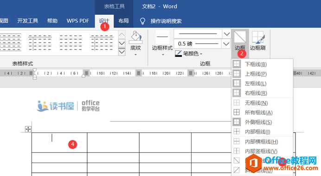Select the second table style thumbnail
Image resolution: width=321 pixels, height=176 pixels.
click(40, 43)
